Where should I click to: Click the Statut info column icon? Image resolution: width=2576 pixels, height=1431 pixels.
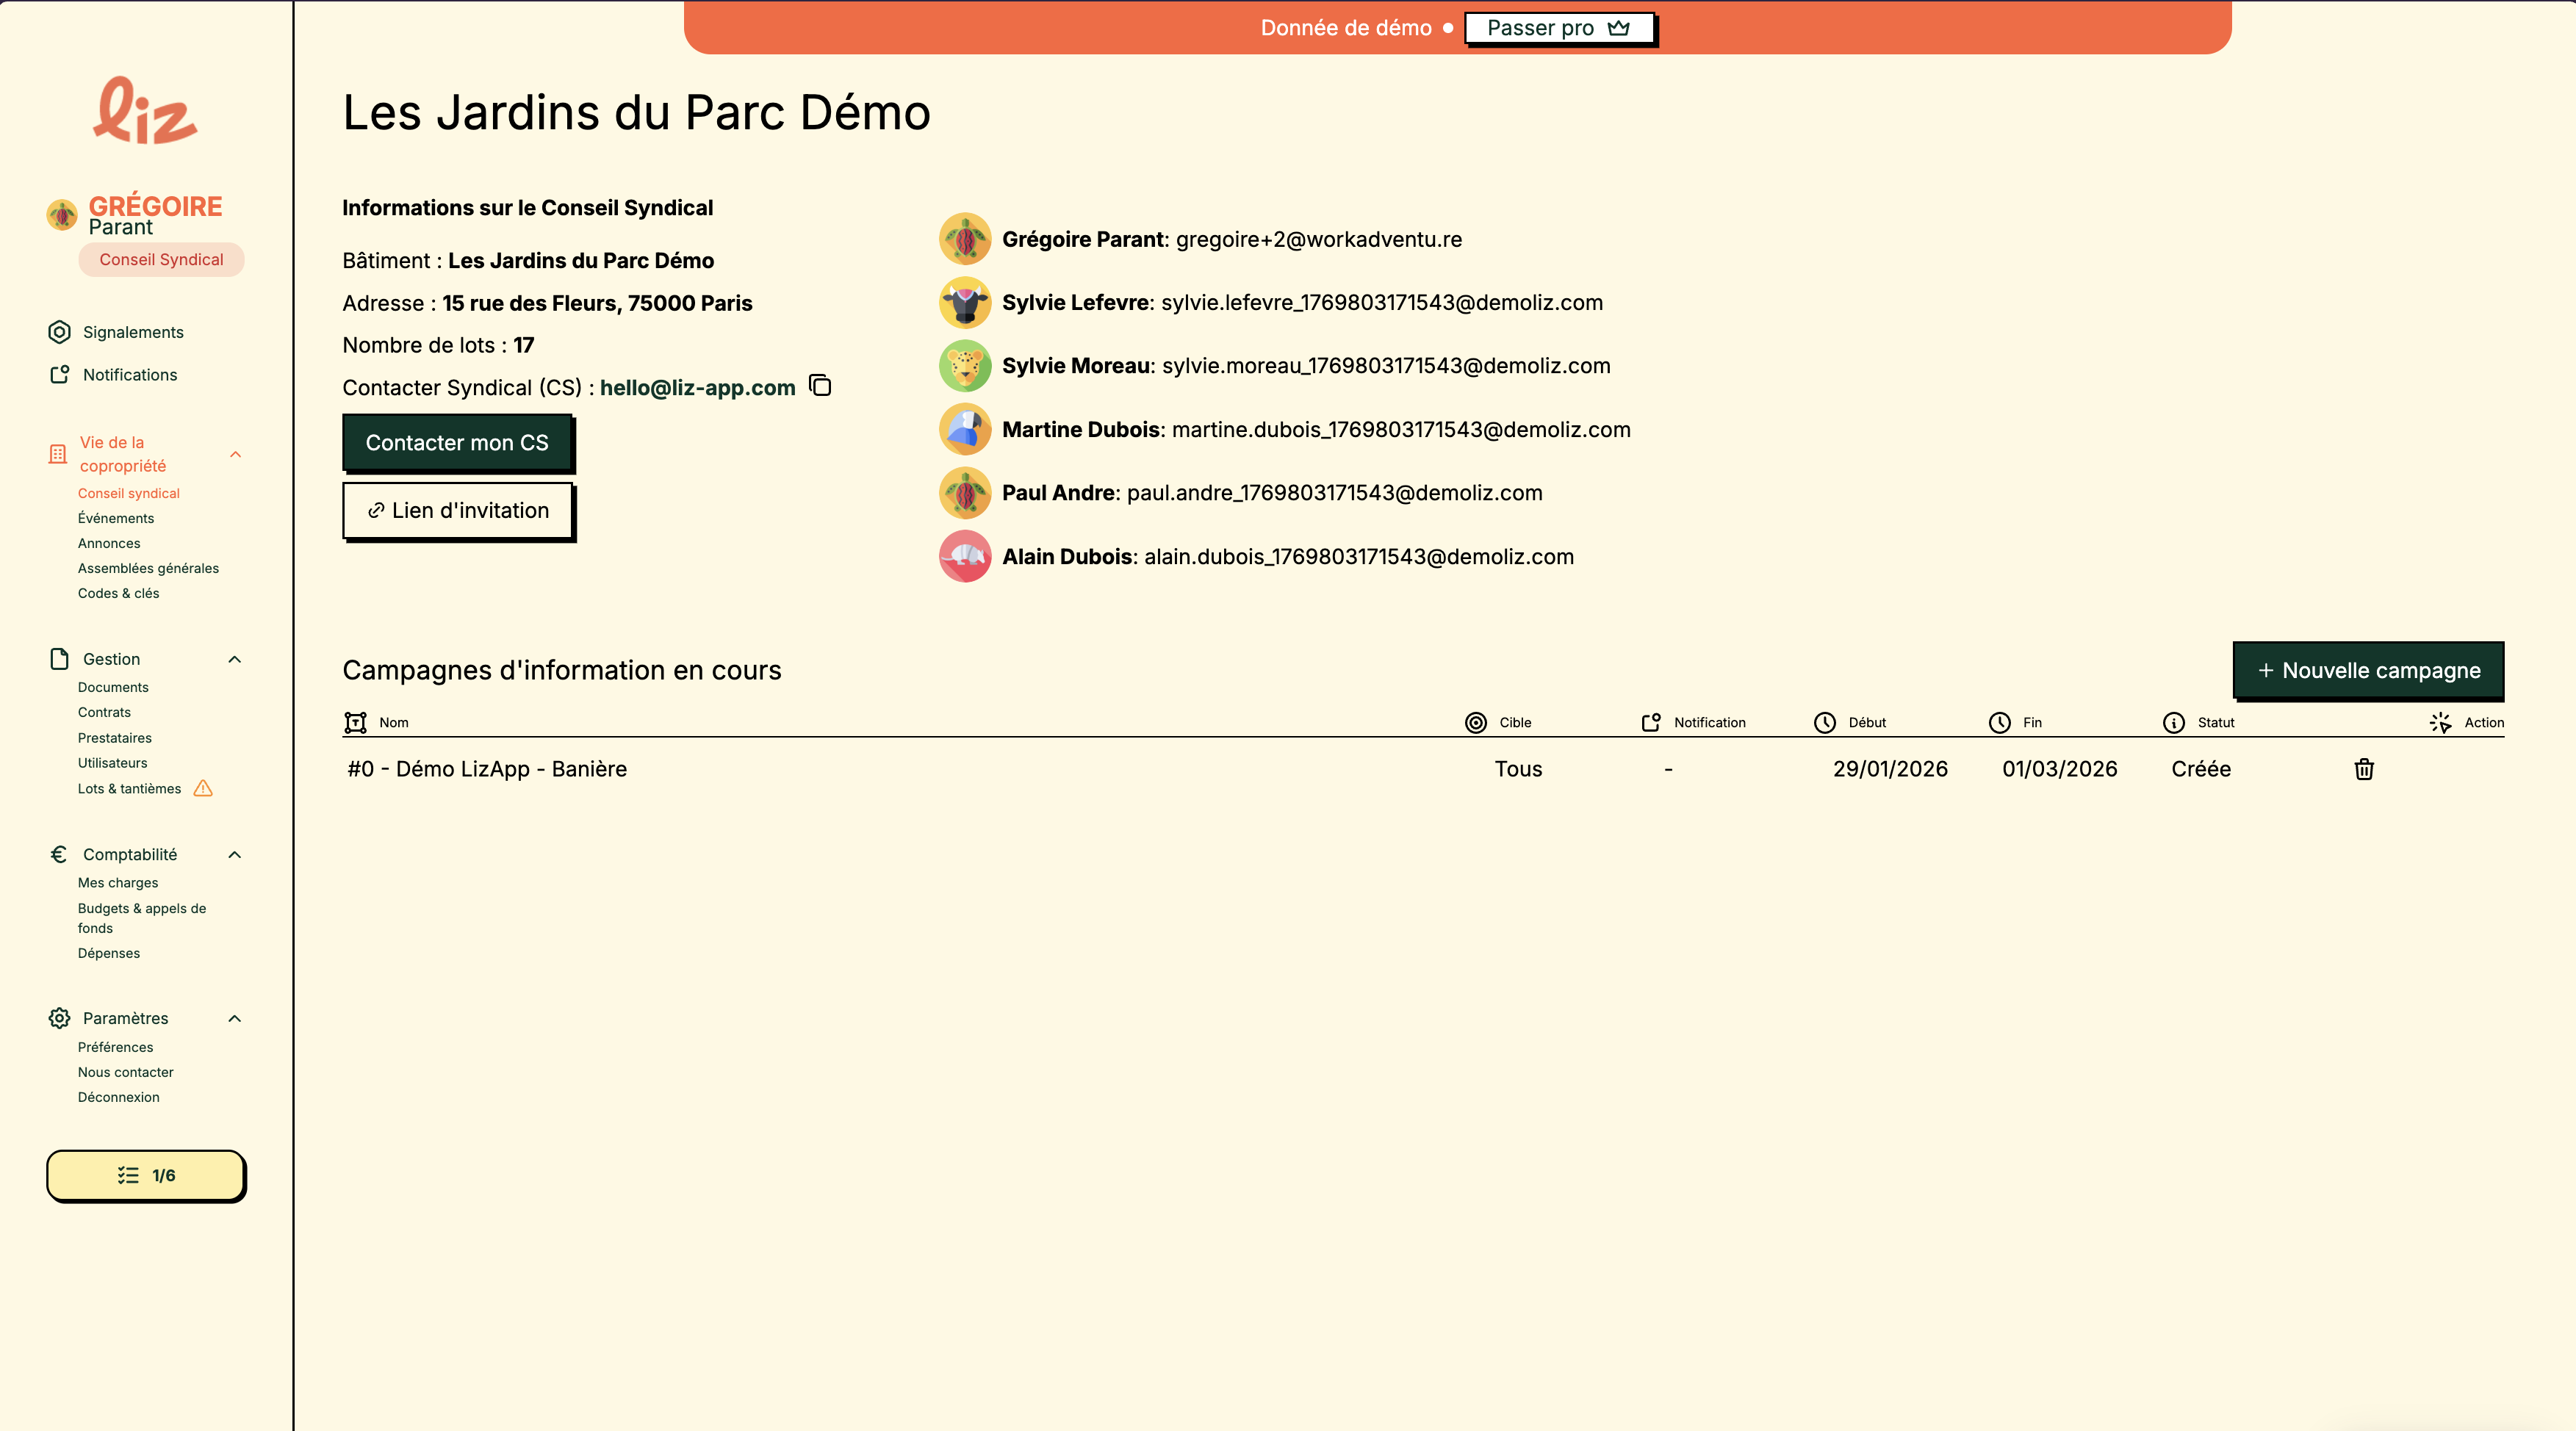(x=2174, y=722)
